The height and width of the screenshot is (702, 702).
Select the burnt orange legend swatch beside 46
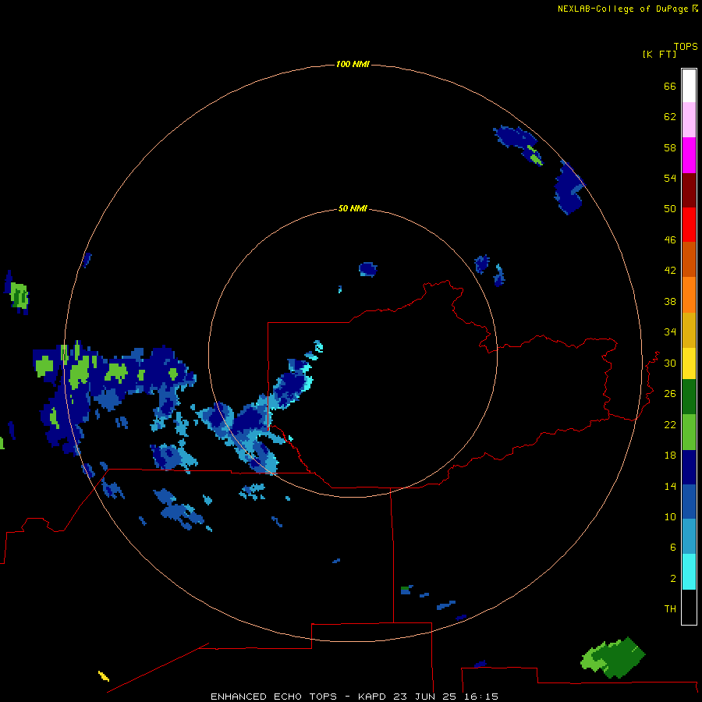[689, 259]
